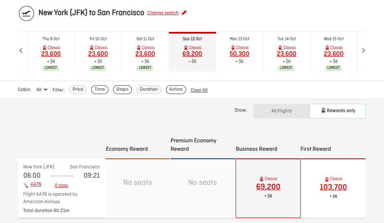Viewport: 384px width, 223px height.
Task: Click the Total duration 6h 21m text
Action: pyautogui.click(x=46, y=210)
